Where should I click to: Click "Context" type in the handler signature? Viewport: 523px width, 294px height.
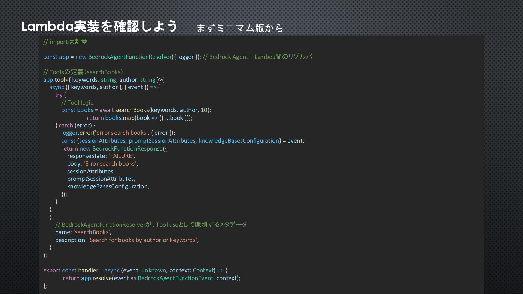pyautogui.click(x=203, y=270)
